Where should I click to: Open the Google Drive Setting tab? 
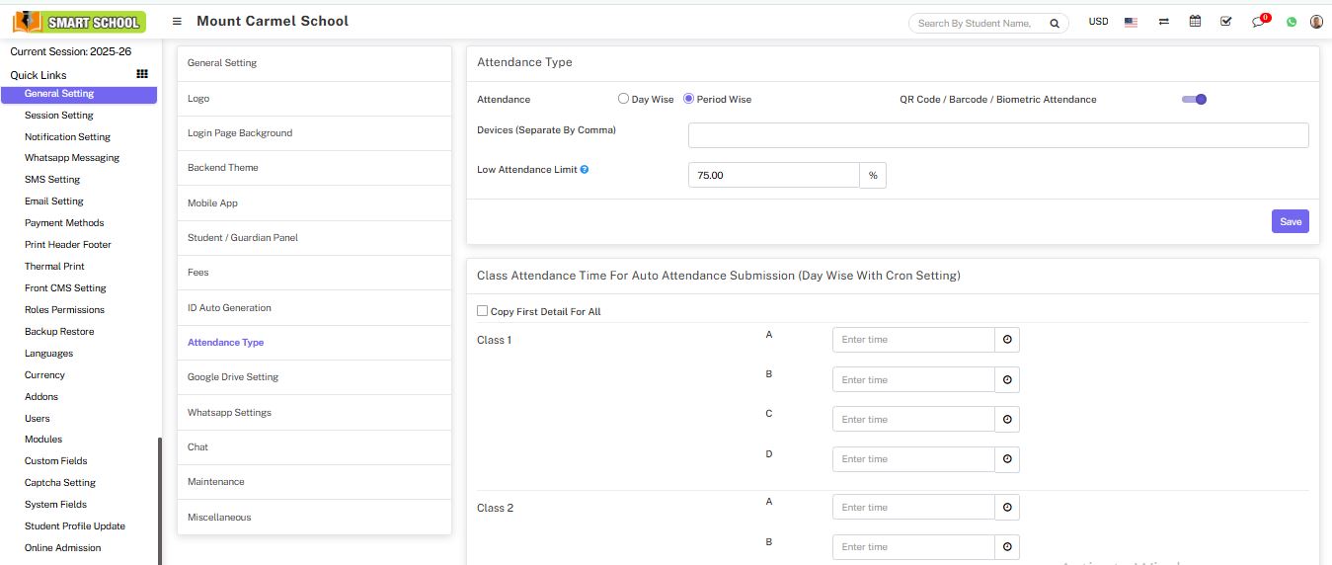tap(233, 377)
